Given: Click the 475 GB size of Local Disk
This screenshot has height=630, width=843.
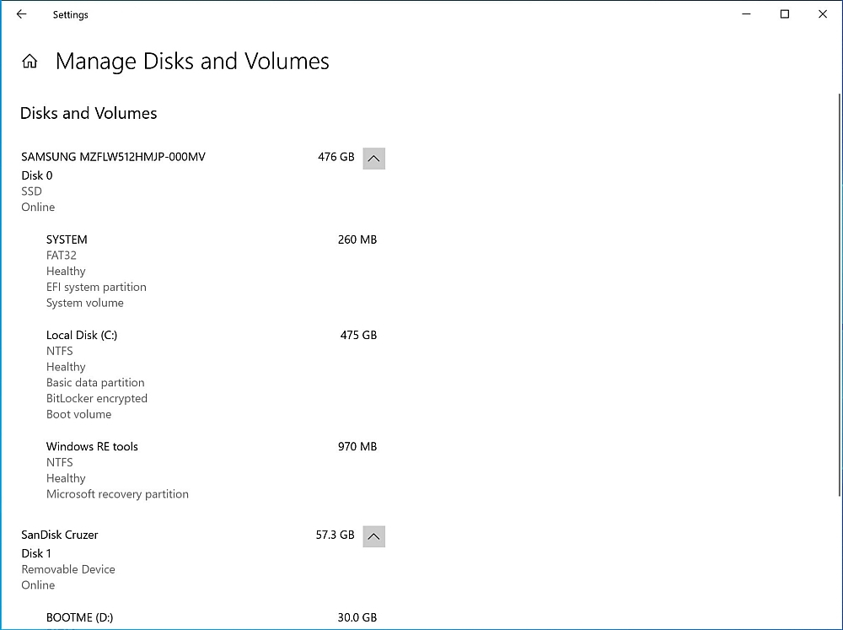Looking at the screenshot, I should [358, 335].
